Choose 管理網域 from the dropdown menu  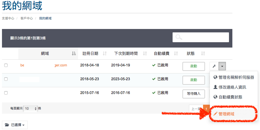pos(226,114)
